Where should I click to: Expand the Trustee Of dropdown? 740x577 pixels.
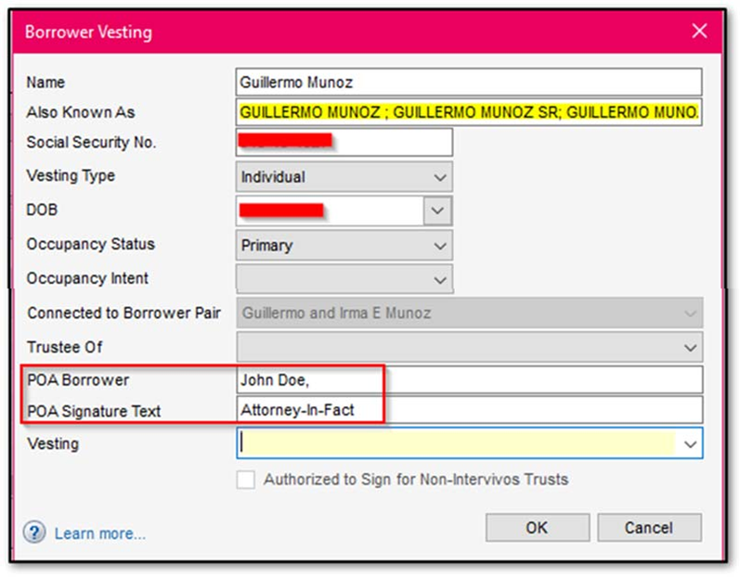click(690, 348)
